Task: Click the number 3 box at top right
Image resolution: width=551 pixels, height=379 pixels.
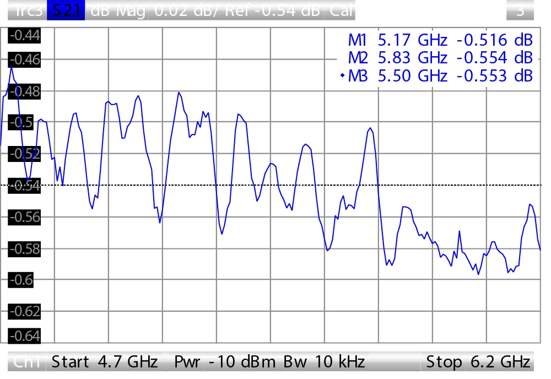Action: click(x=520, y=11)
